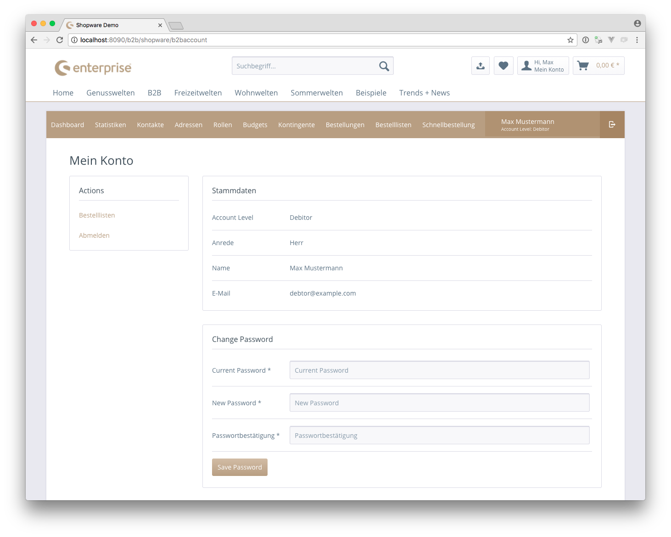Click the enterprise logo
Viewport: 671px width, 537px height.
pos(93,68)
